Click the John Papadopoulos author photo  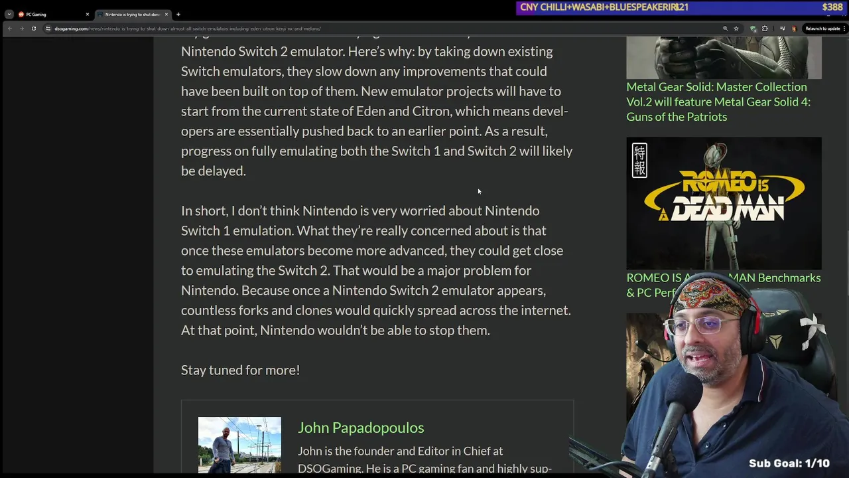point(239,445)
